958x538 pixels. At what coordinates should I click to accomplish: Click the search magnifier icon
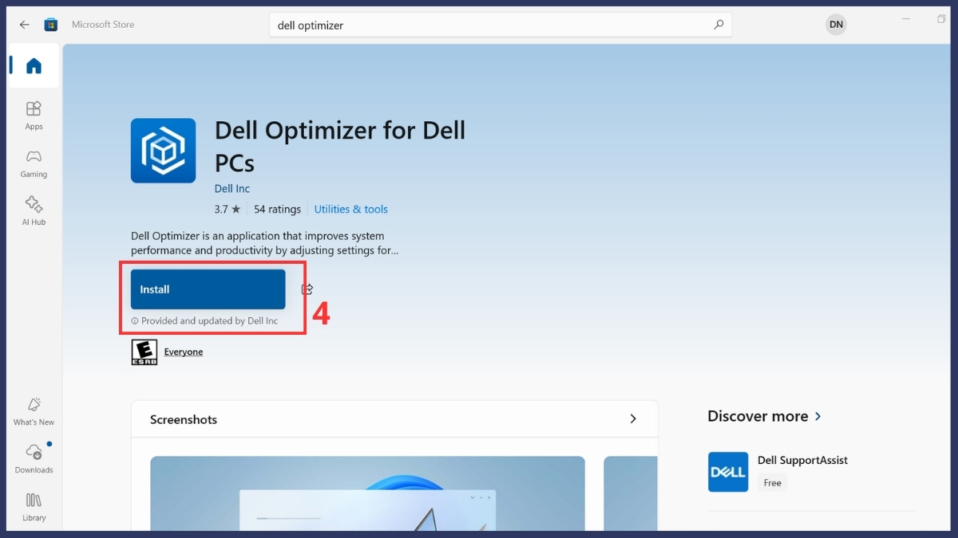pyautogui.click(x=718, y=25)
